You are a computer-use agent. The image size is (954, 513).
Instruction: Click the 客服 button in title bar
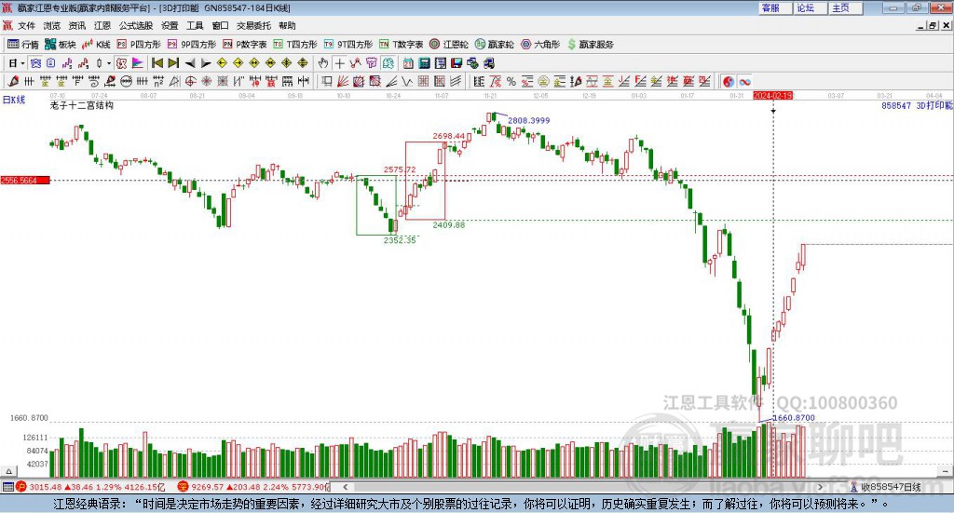click(775, 7)
